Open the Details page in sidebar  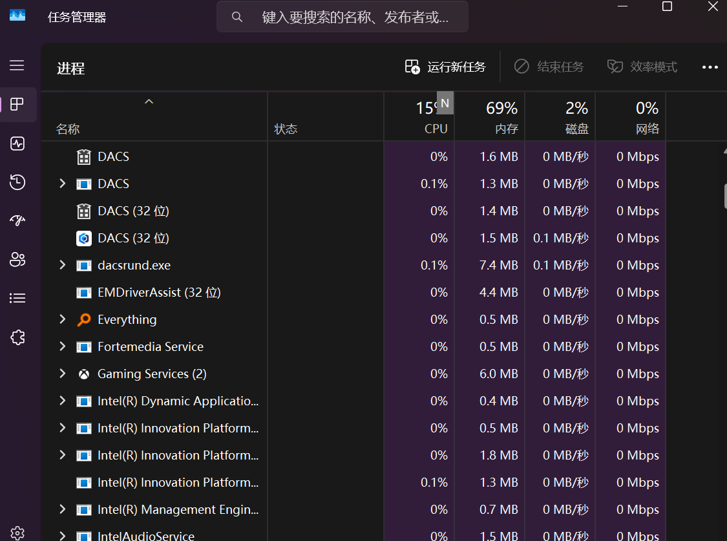pyautogui.click(x=17, y=298)
